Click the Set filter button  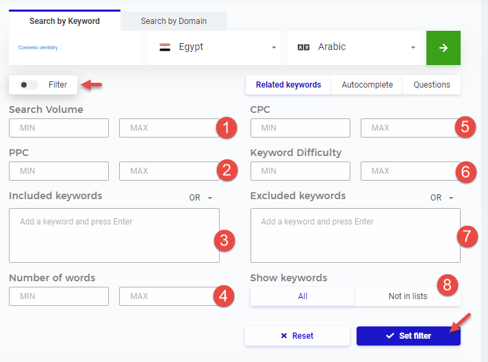409,336
